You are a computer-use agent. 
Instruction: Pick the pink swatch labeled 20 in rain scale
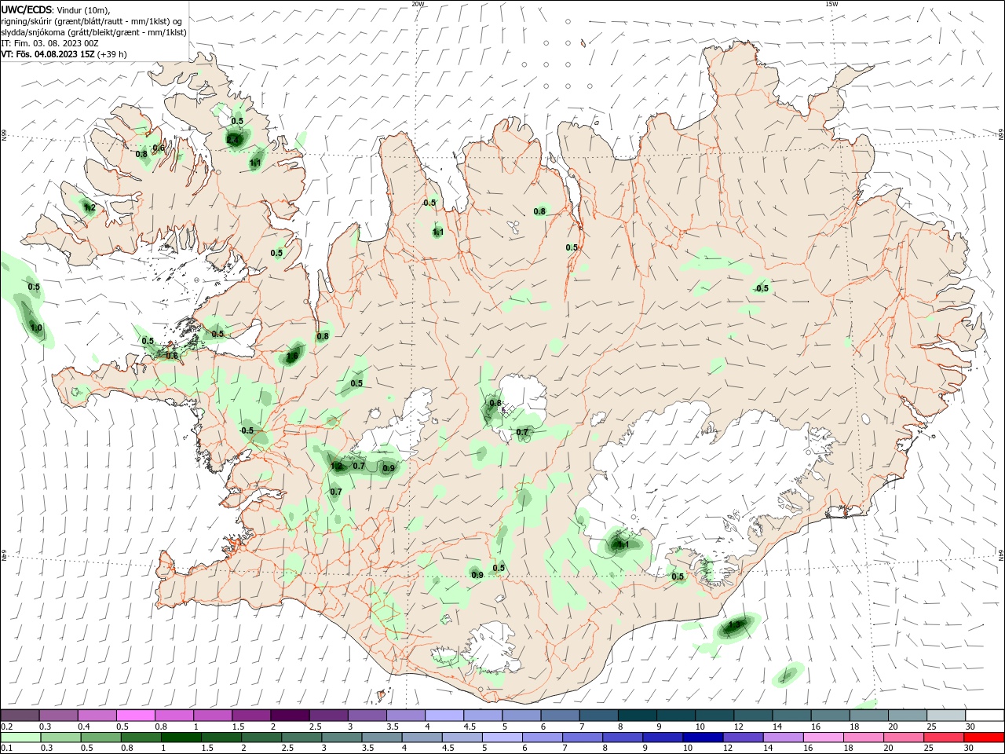pos(903,738)
